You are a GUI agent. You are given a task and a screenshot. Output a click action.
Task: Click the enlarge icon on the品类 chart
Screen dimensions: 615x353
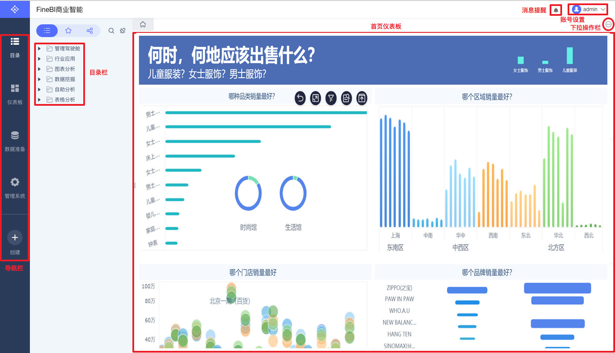coord(315,98)
